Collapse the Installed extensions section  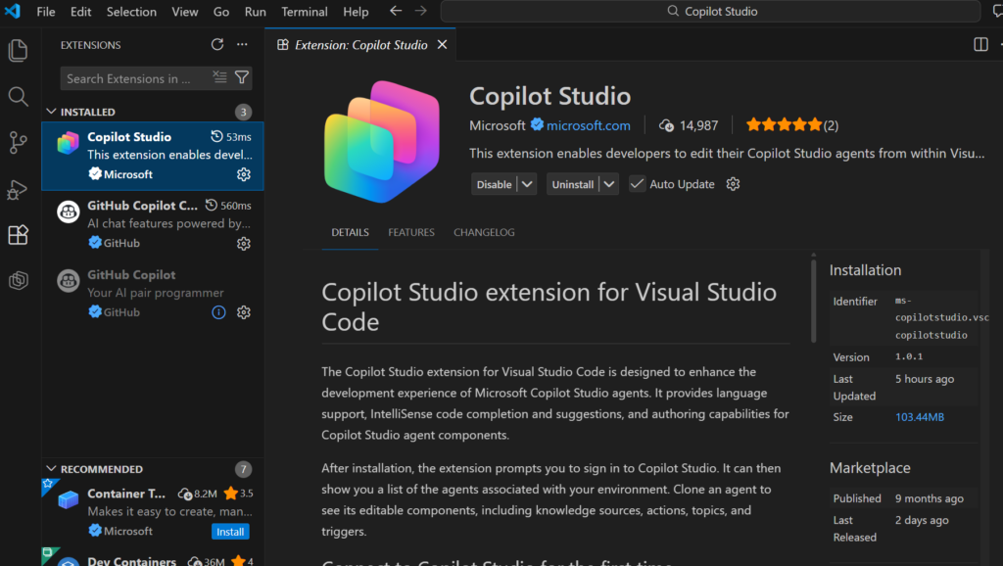53,112
